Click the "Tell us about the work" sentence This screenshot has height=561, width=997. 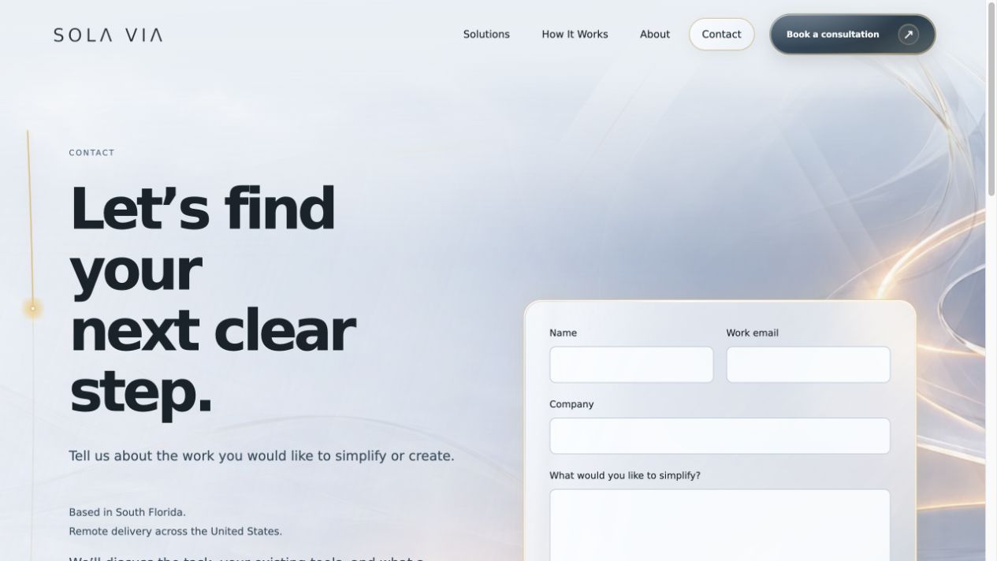click(262, 455)
